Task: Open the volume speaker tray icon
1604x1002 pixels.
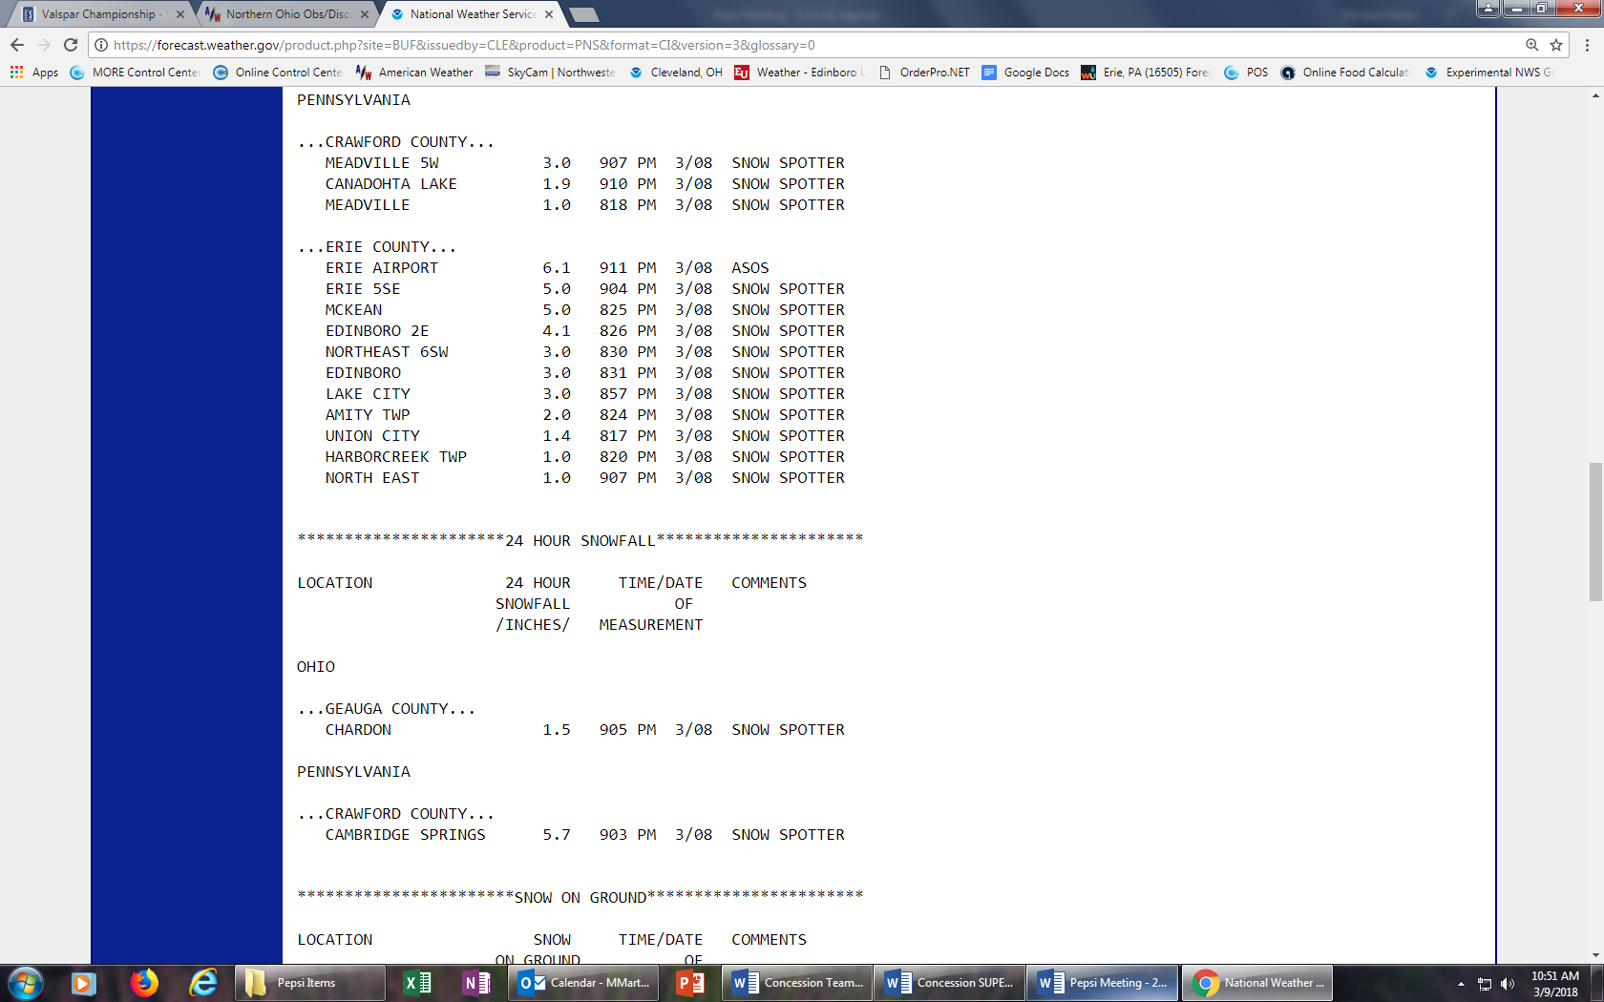Action: click(1508, 984)
